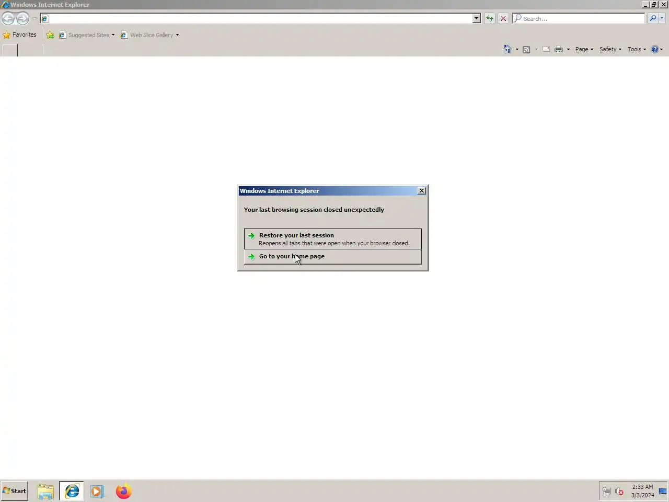Launch Firefox from the taskbar
This screenshot has height=502, width=669.
tap(124, 492)
